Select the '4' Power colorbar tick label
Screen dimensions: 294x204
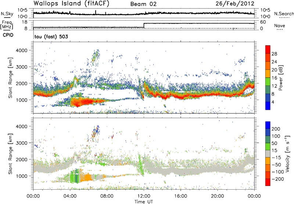coord(273,102)
